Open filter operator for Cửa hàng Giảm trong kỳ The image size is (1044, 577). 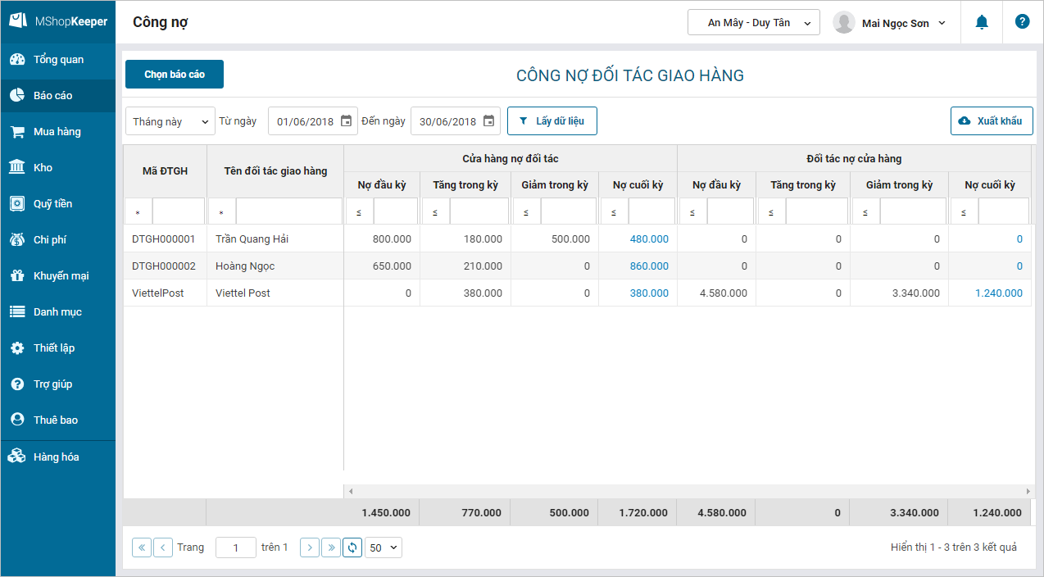pos(527,211)
